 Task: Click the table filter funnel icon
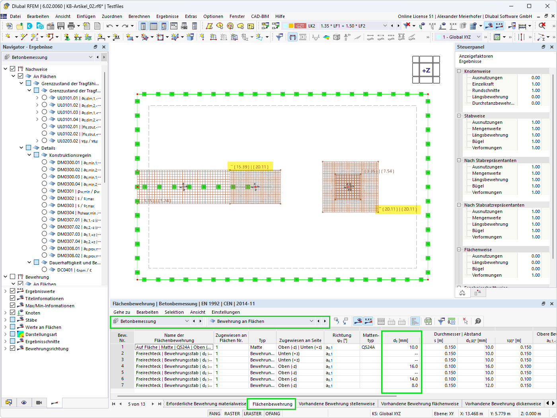coord(441,321)
